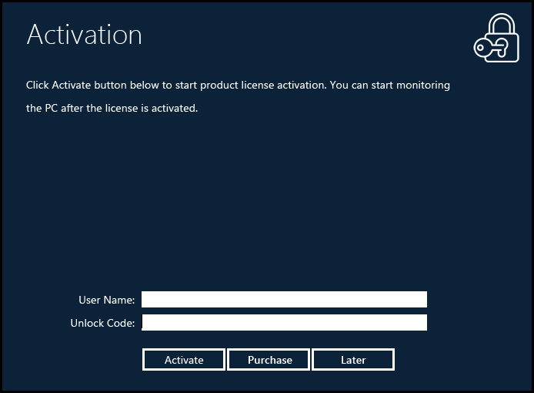Viewport: 534px width, 393px height.
Task: Focus the User Name input field
Action: (285, 299)
